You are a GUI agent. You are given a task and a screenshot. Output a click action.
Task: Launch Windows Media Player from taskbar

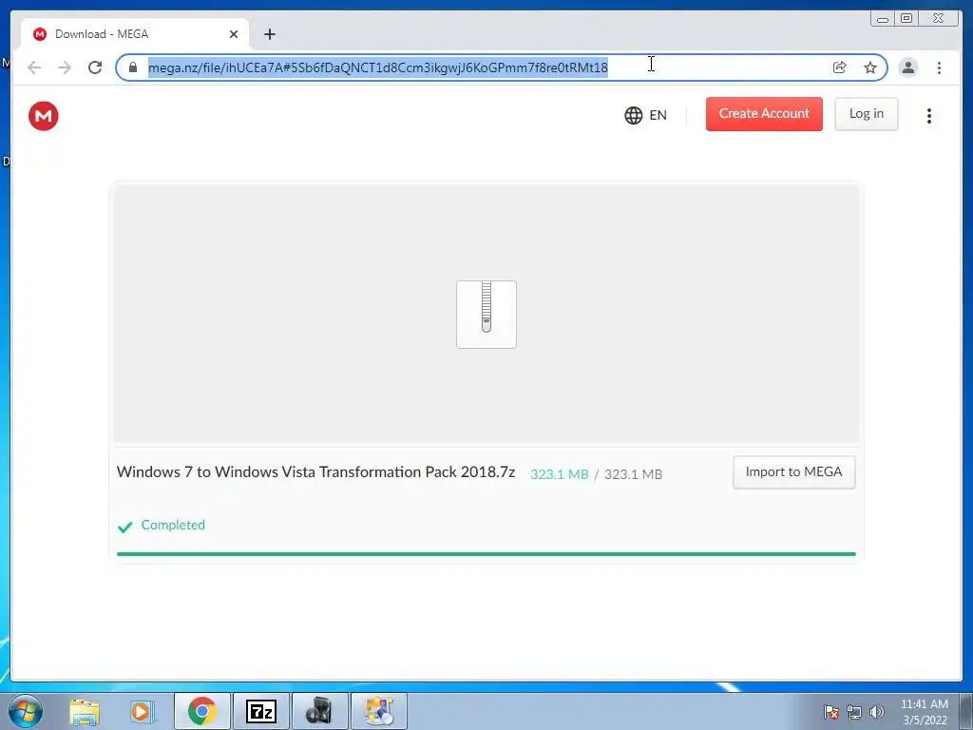[143, 711]
